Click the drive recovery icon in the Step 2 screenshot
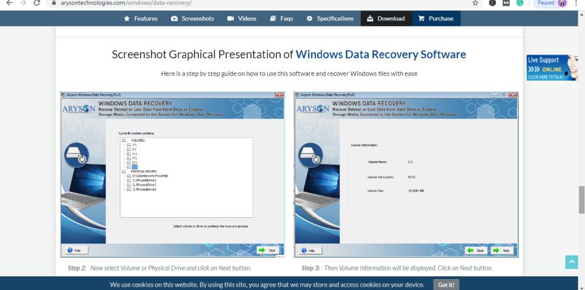This screenshot has width=585, height=290. 77,155
